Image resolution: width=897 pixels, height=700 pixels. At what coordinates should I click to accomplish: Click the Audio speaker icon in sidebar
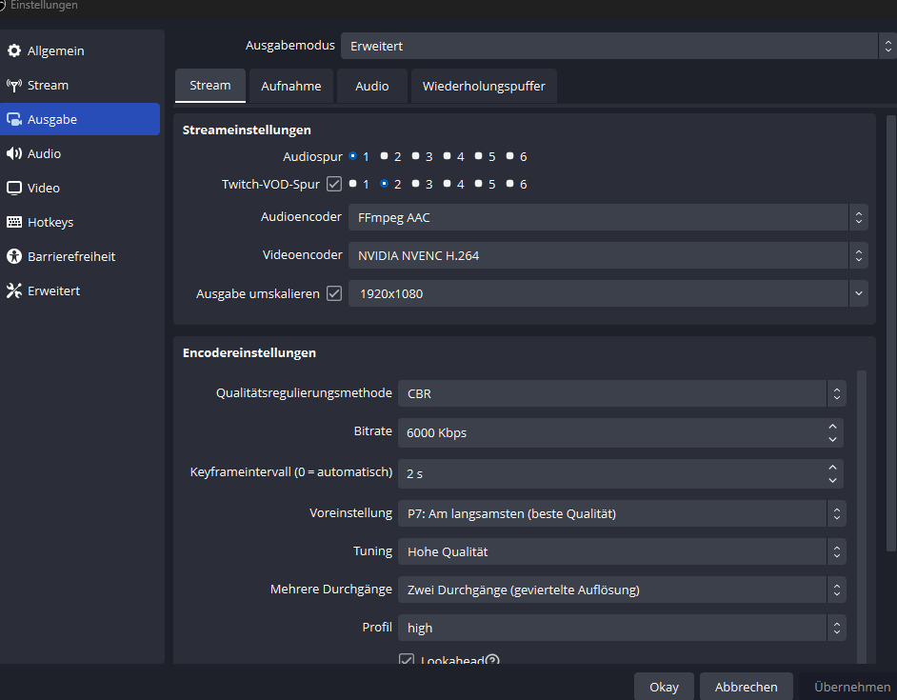point(14,153)
